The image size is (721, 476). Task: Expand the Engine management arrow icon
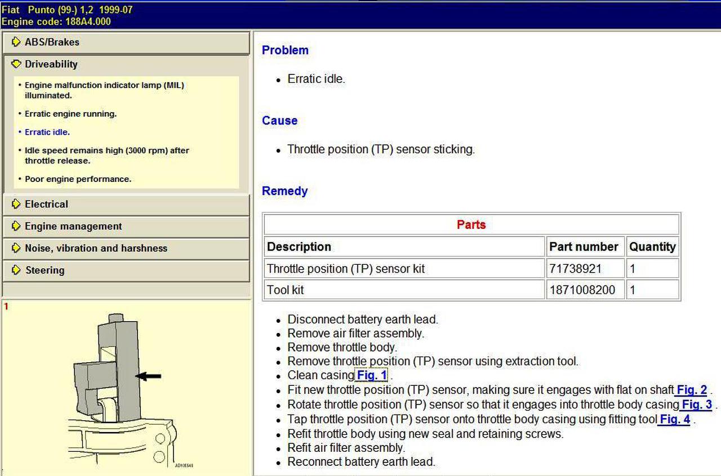click(x=16, y=226)
